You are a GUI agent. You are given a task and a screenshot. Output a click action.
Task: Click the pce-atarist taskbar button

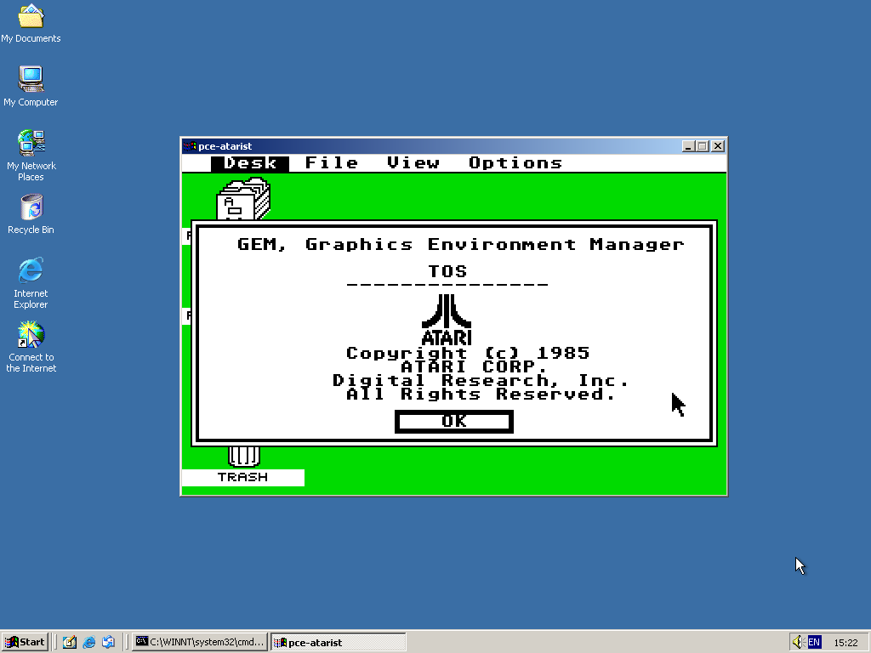(339, 643)
